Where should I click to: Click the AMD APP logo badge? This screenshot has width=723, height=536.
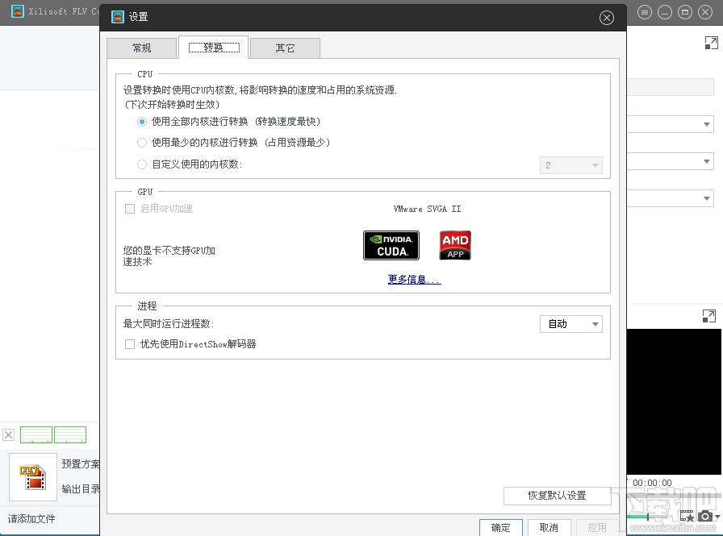[x=455, y=246]
